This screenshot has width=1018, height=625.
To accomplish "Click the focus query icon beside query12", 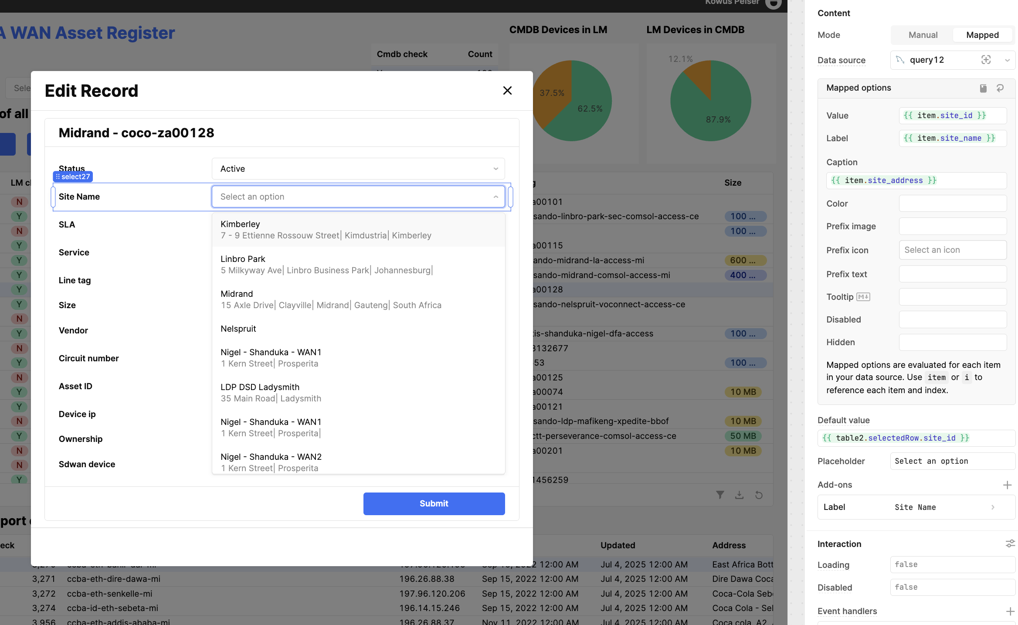I will click(986, 60).
